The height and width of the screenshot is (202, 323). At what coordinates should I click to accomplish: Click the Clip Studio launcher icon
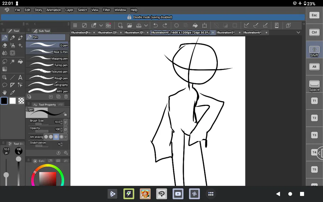pos(108,25)
